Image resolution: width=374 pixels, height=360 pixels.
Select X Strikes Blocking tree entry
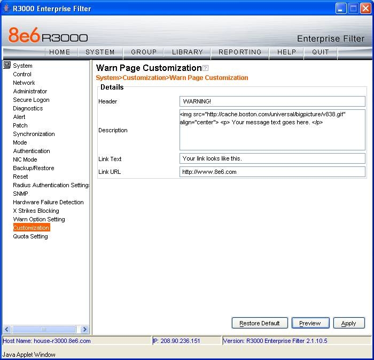[x=36, y=211]
